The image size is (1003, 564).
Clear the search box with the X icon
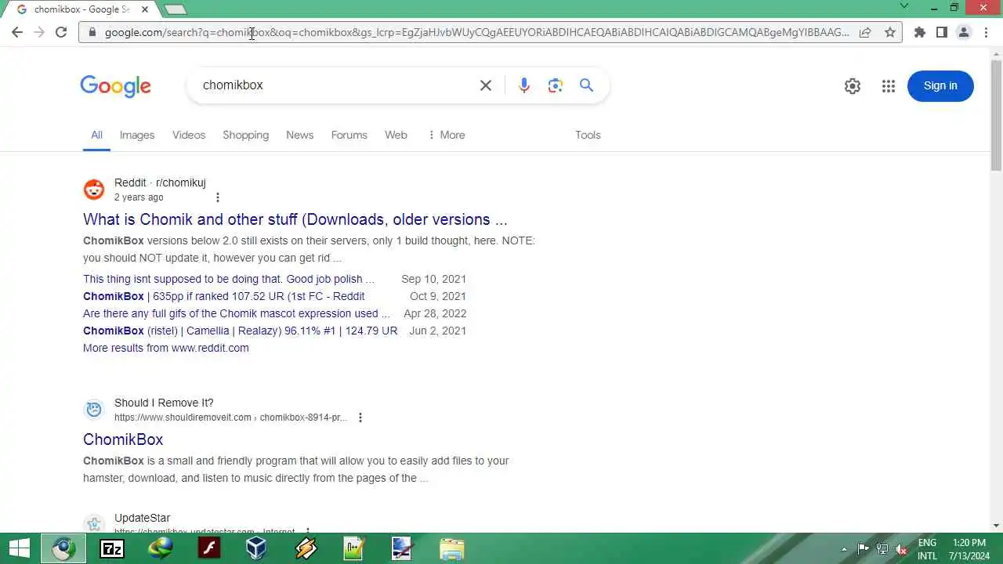[x=486, y=85]
